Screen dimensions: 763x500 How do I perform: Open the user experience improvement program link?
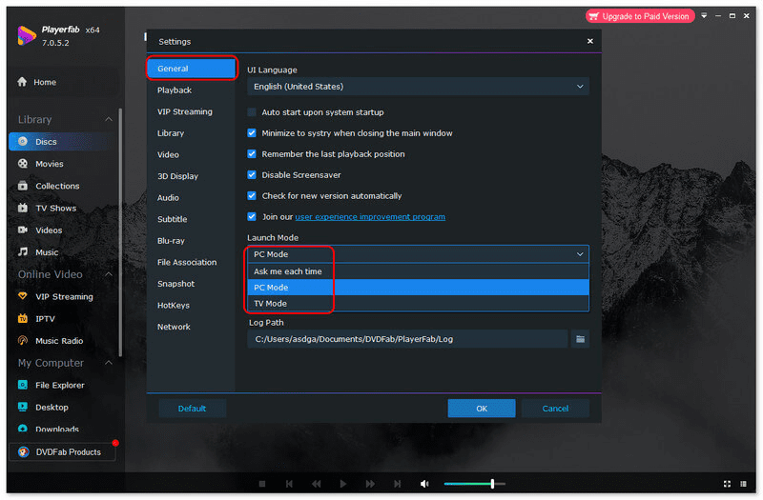coord(370,217)
